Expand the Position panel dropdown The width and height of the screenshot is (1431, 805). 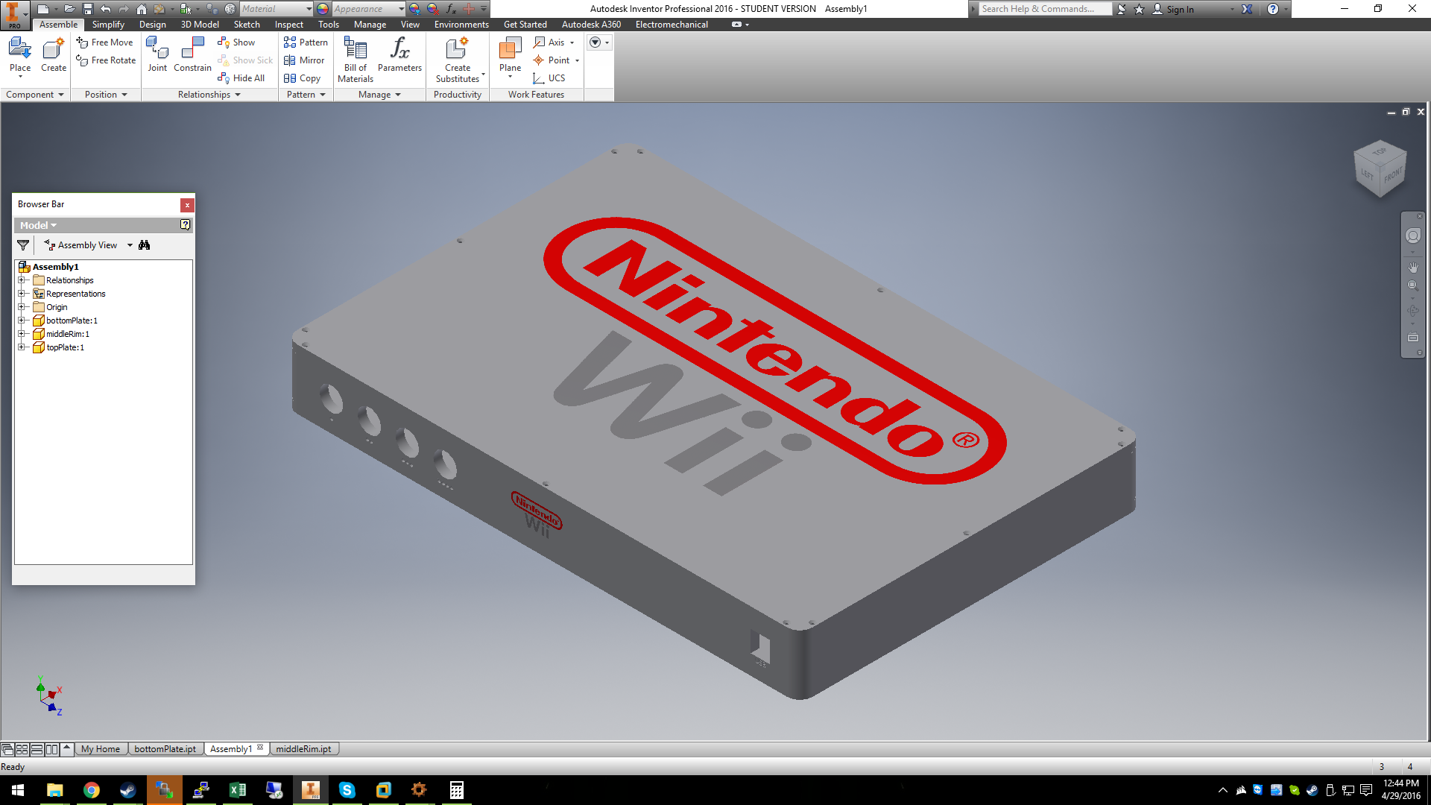(106, 95)
